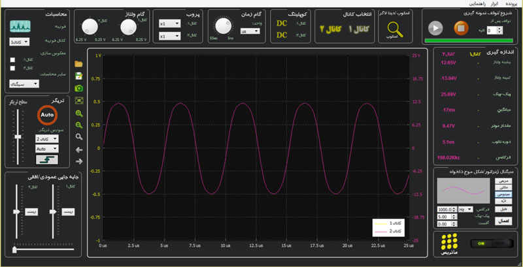This screenshot has height=267, width=523.
Task: Capture a snapshot with the camera icon
Action: [78, 88]
